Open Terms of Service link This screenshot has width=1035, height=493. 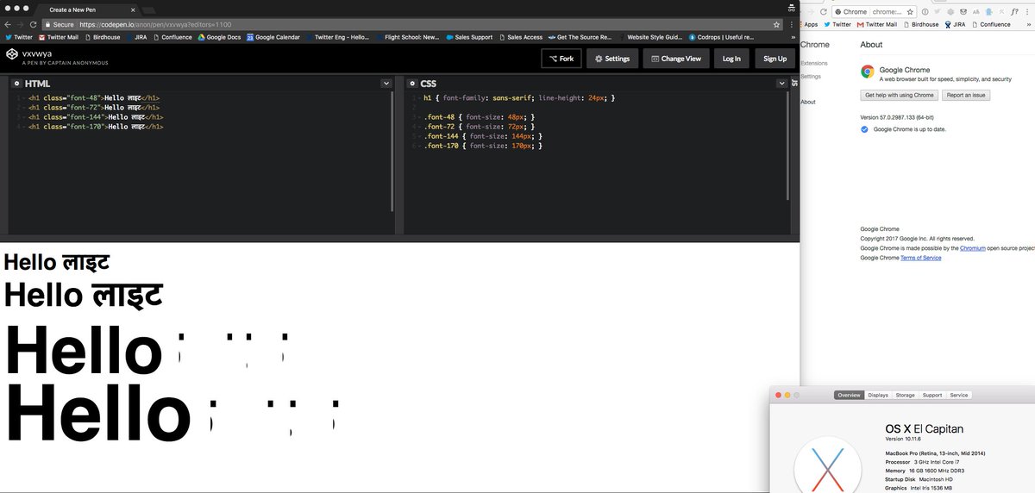pos(921,258)
